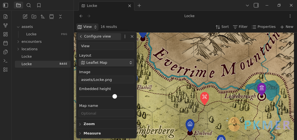The width and height of the screenshot is (297, 140).
Task: Toggle the right sidebar
Action: [256, 5]
